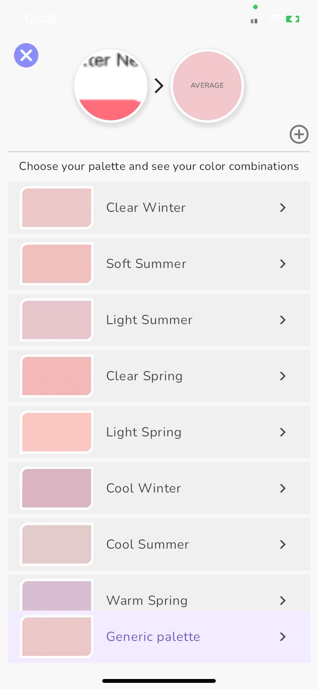
Task: Tap the chevron arrow on the Generic palette row
Action: [x=283, y=637]
